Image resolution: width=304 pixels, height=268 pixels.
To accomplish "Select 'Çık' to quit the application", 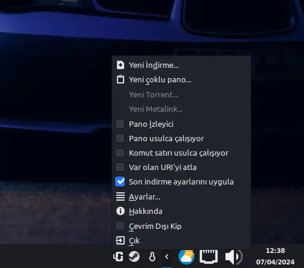I will tap(181, 241).
